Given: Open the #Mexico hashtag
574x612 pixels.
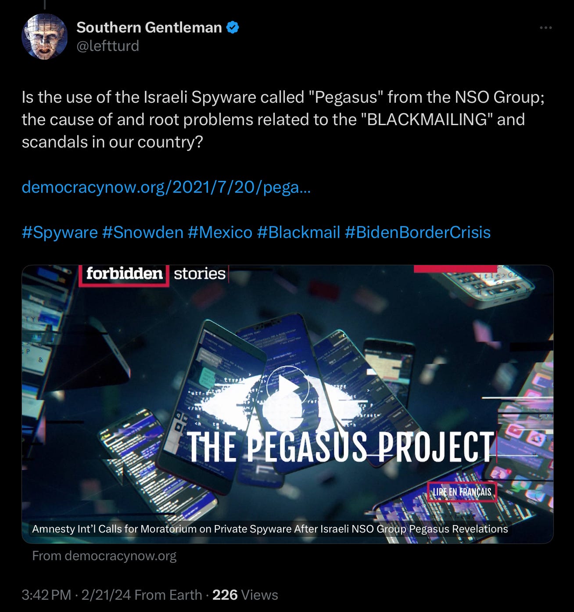Looking at the screenshot, I should click(x=220, y=232).
